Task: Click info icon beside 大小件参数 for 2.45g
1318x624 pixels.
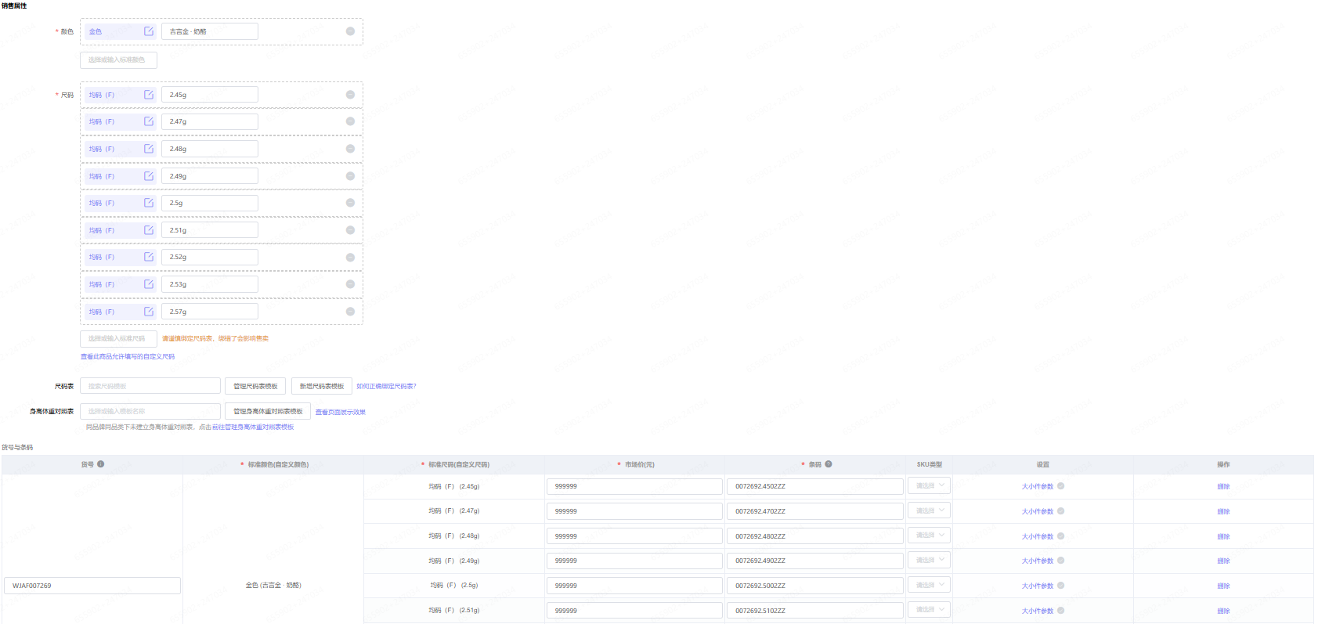Action: click(1061, 486)
